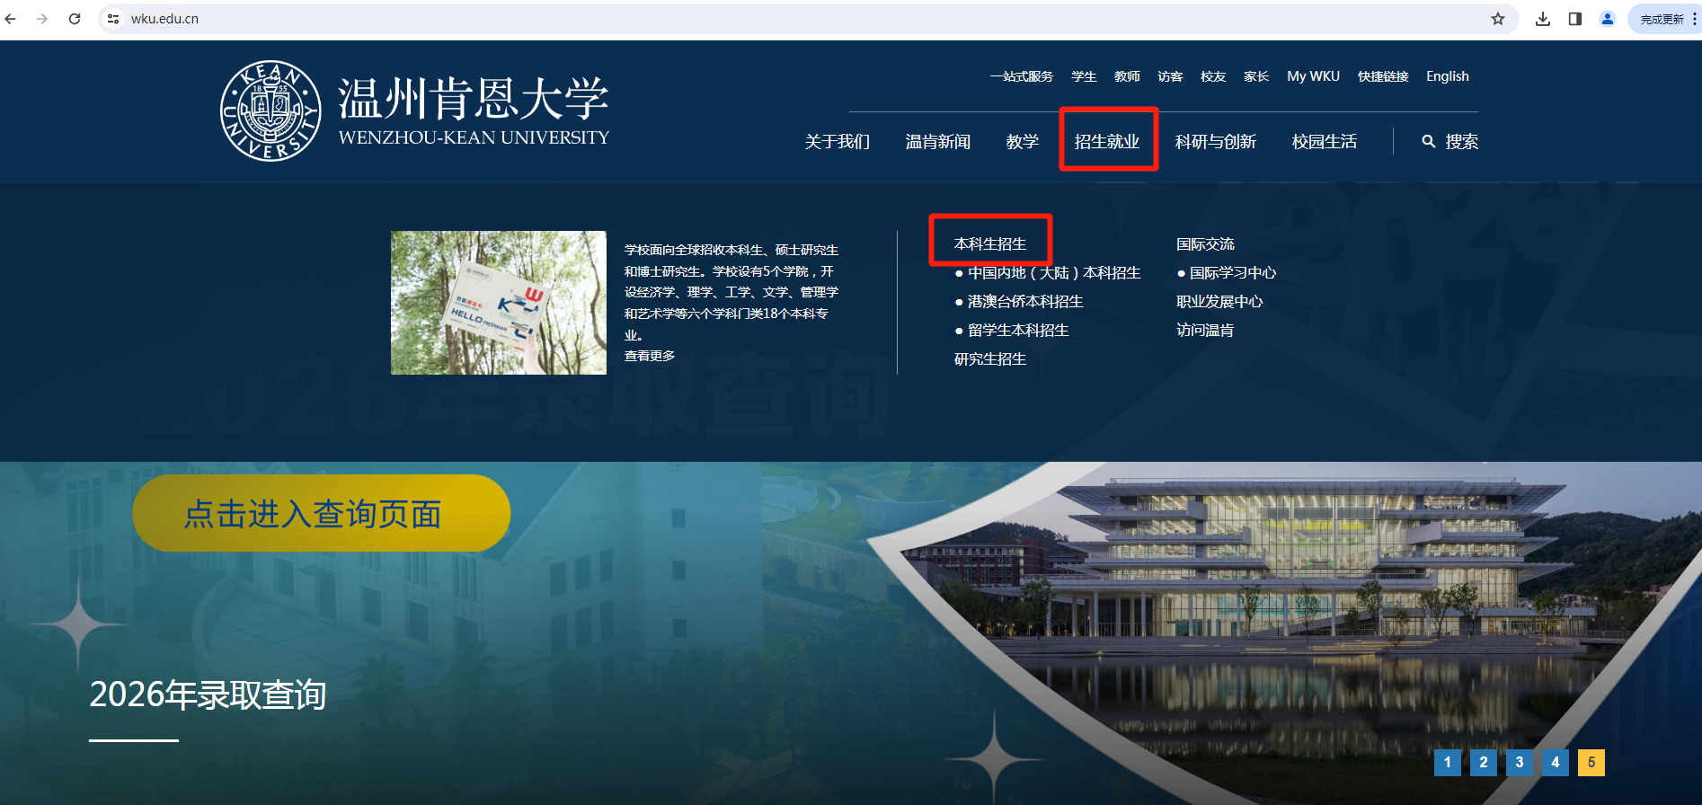
Task: Open 一站式服务 top link
Action: point(1022,76)
